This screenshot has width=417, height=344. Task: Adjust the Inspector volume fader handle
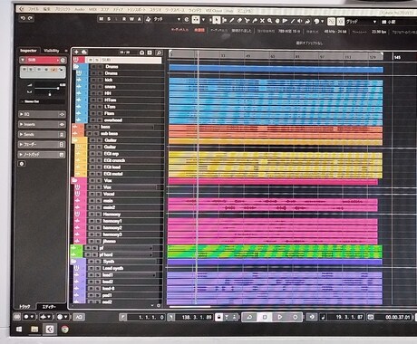58,88
